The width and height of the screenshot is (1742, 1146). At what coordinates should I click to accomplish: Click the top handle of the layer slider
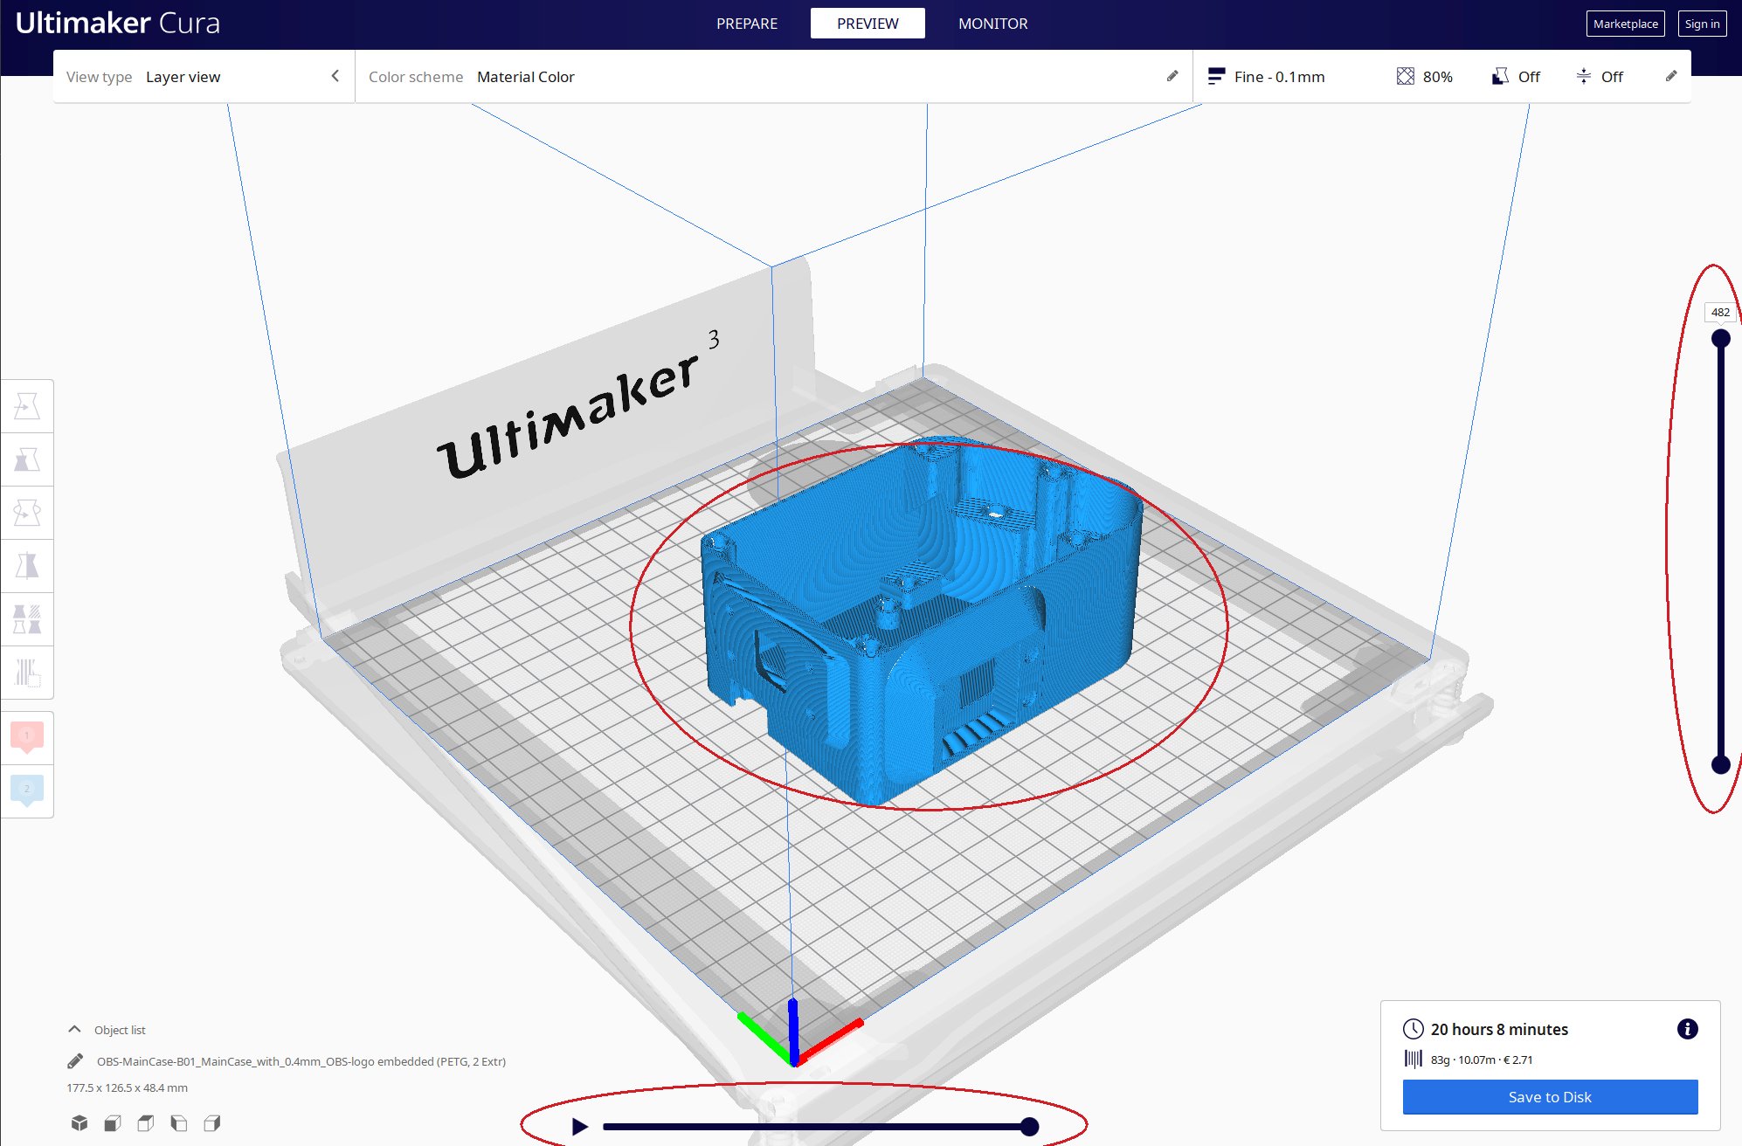coord(1720,338)
